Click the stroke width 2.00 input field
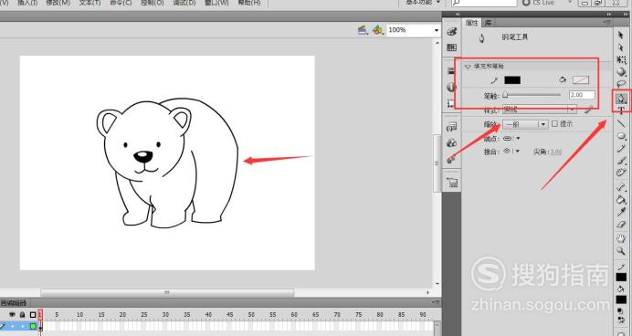The width and height of the screenshot is (632, 336). tap(582, 95)
